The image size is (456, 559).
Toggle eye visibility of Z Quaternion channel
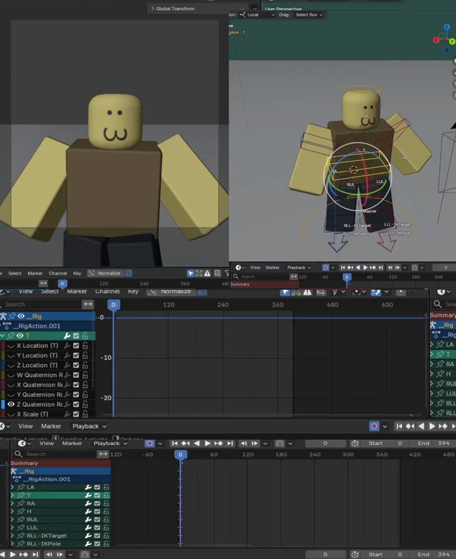[x=11, y=404]
